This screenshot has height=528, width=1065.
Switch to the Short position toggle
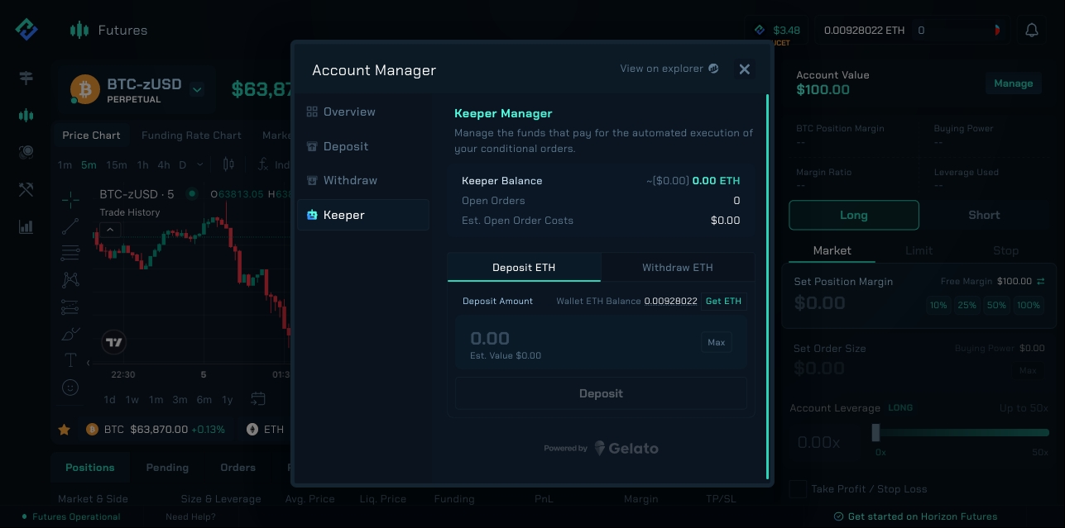[x=984, y=215]
